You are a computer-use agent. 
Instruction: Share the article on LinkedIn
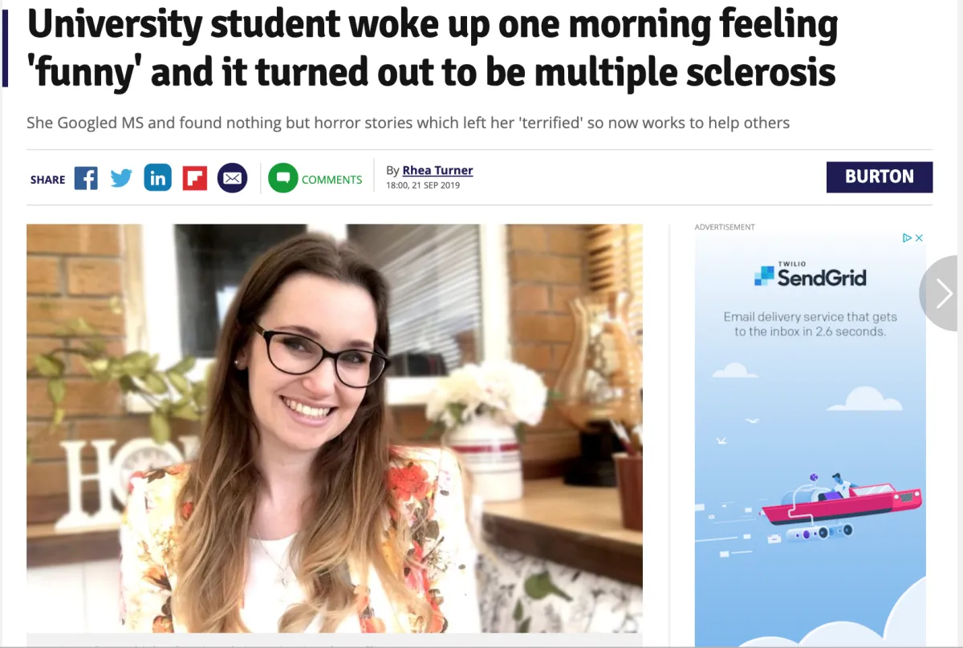point(158,178)
